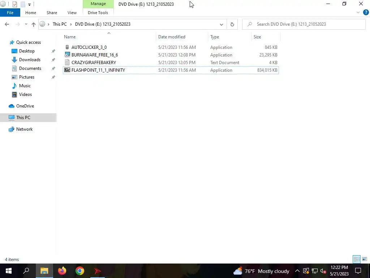This screenshot has width=370, height=278.
Task: Open the Windows Start menu
Action: tap(9, 271)
